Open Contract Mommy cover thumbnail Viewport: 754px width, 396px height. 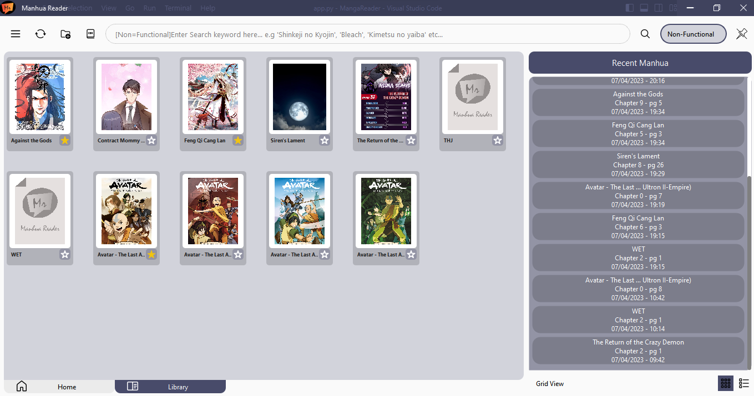click(x=126, y=97)
